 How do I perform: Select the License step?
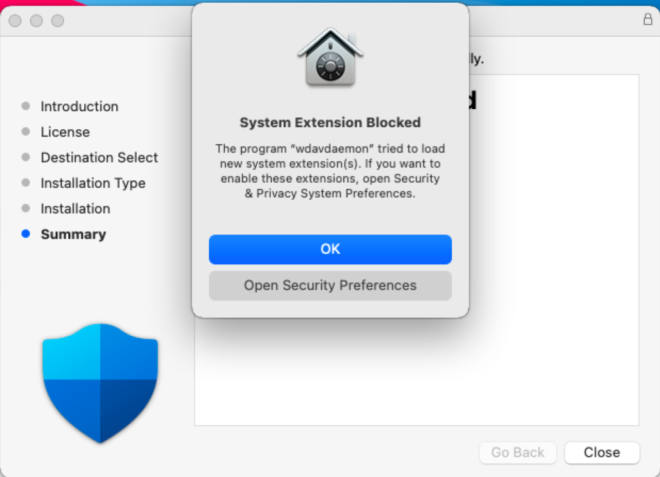65,132
